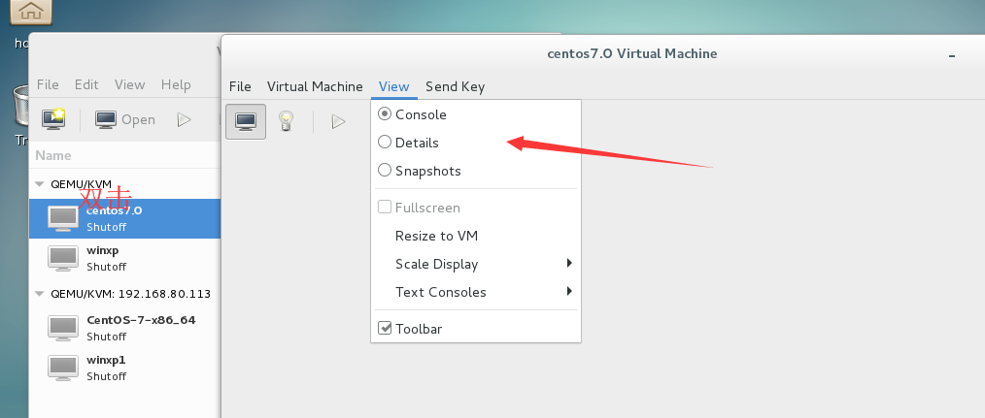Close the open View menu
985x418 pixels.
coord(393,86)
